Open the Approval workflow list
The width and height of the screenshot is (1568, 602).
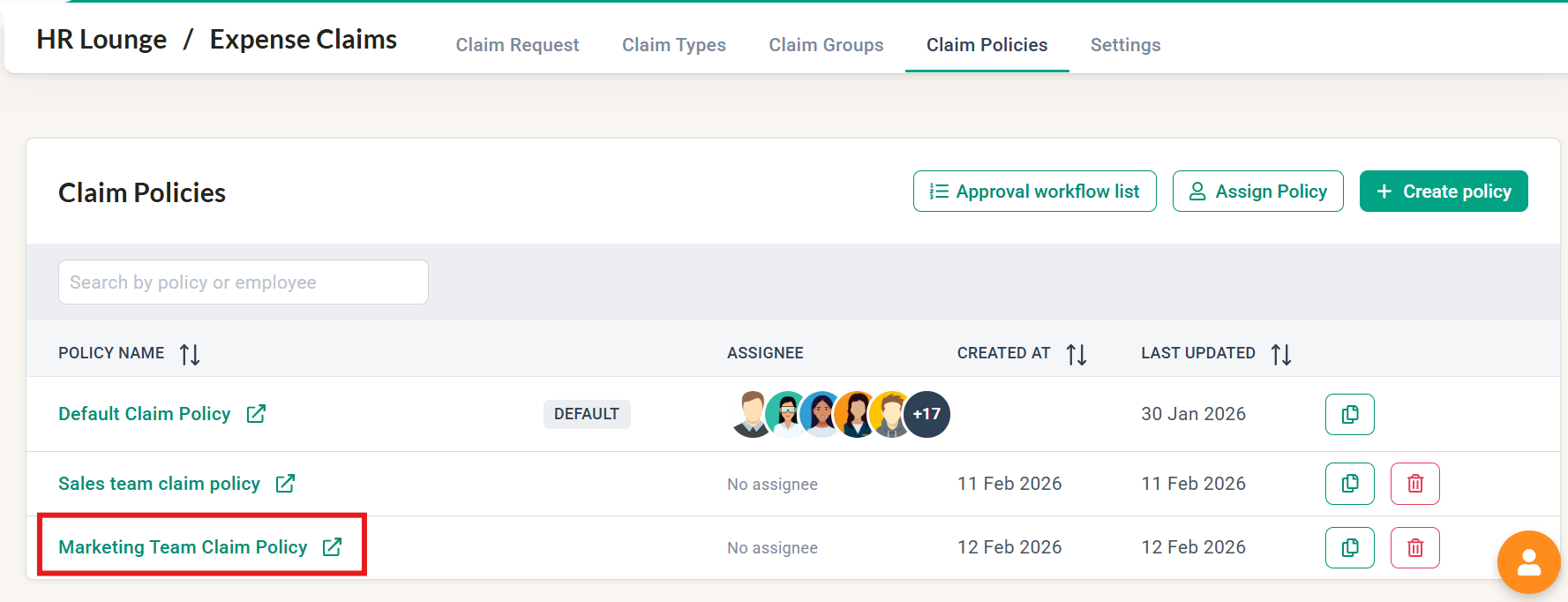click(x=1034, y=192)
